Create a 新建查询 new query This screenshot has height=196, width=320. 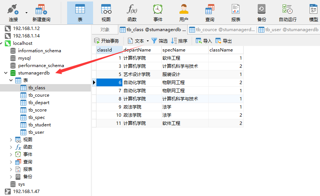click(x=41, y=13)
